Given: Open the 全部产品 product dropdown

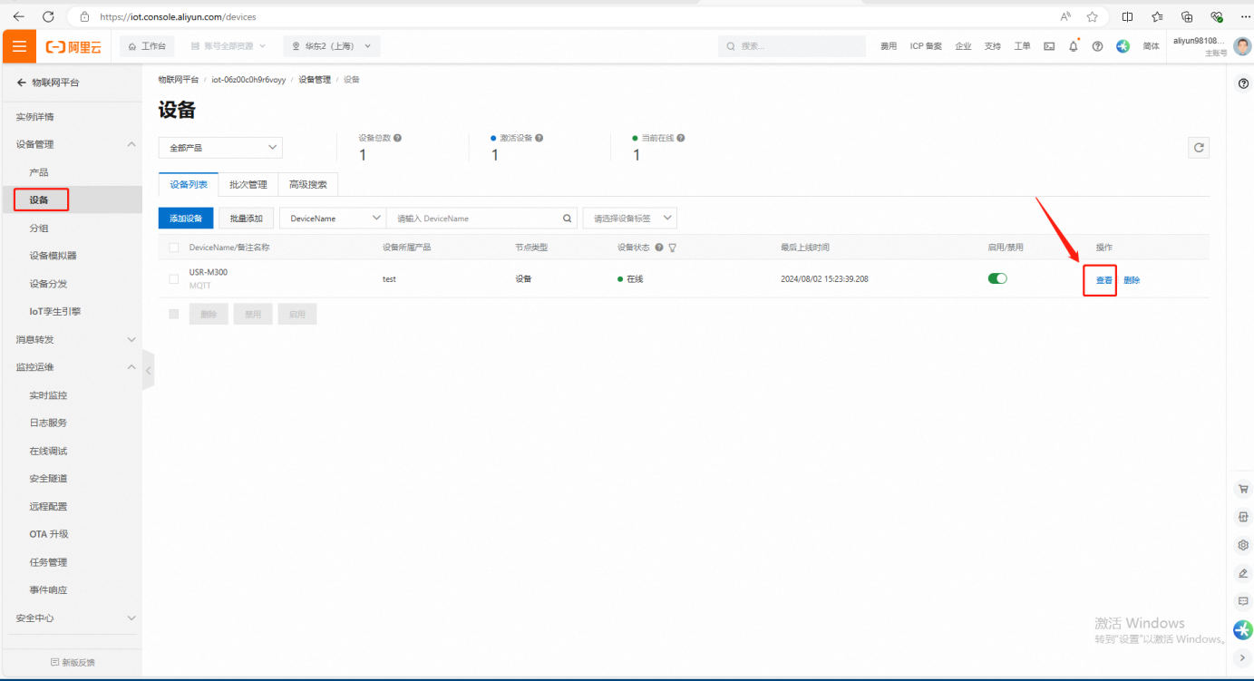Looking at the screenshot, I should point(220,148).
